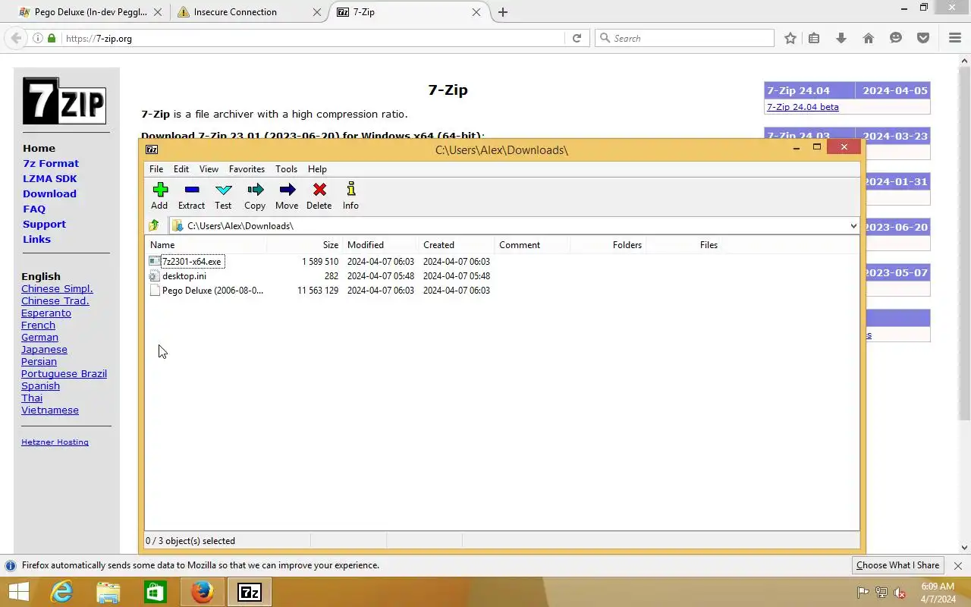Open a new Firefox tab with plus
Screen dimensions: 971x607
(x=503, y=12)
